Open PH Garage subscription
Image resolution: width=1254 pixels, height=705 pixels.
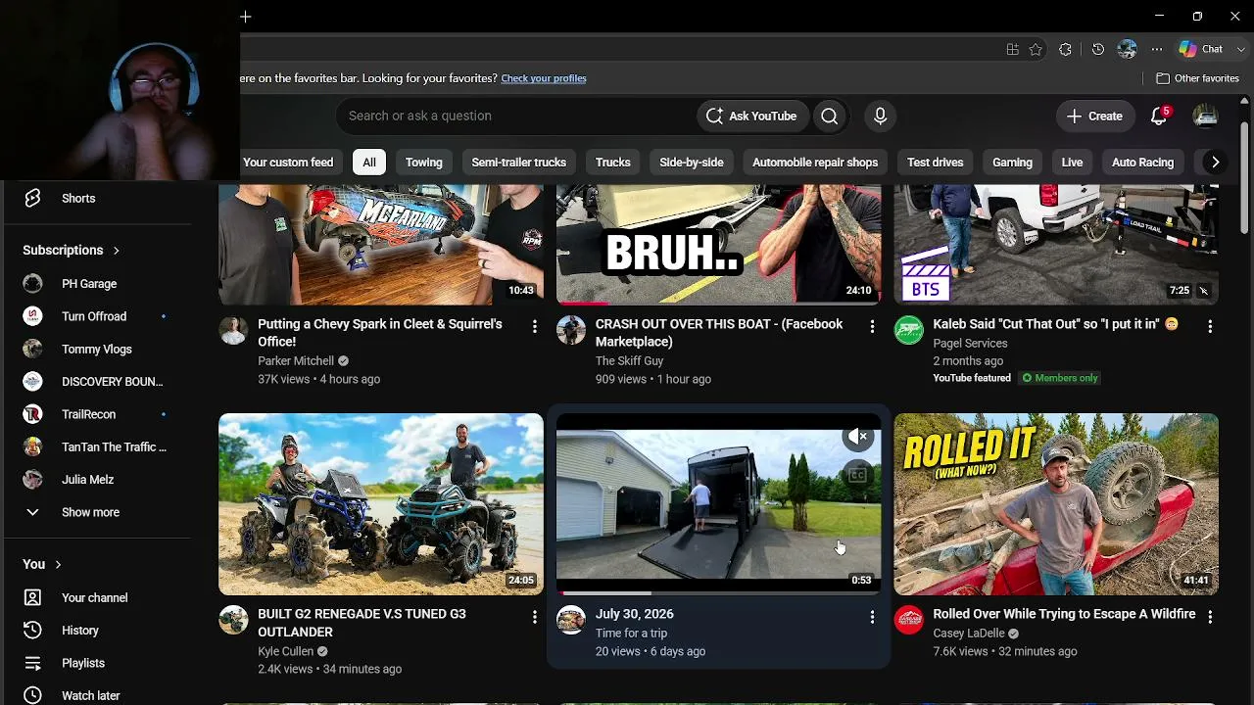point(89,284)
